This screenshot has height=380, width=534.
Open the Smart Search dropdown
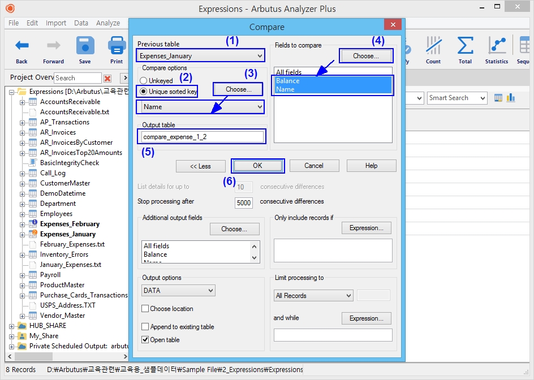[457, 98]
